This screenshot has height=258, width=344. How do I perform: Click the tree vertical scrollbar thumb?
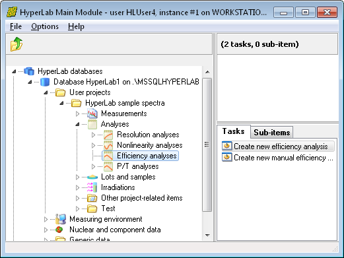pyautogui.click(x=207, y=145)
